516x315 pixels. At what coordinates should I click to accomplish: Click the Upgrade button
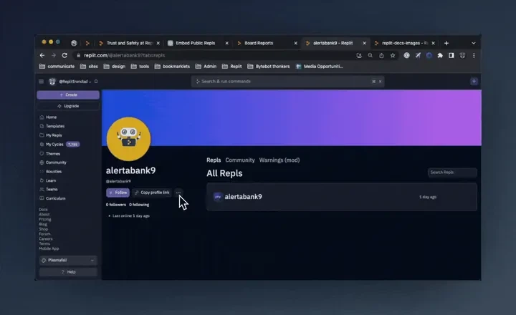pyautogui.click(x=68, y=106)
